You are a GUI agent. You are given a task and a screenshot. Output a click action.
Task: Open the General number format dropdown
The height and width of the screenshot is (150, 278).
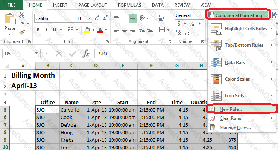coord(201,15)
